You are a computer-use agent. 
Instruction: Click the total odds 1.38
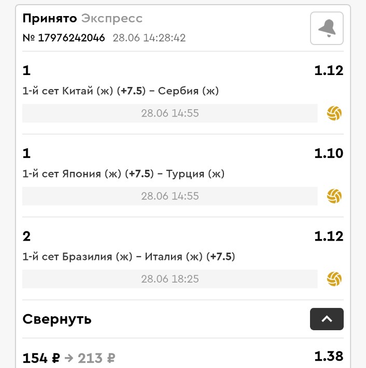[x=329, y=357]
